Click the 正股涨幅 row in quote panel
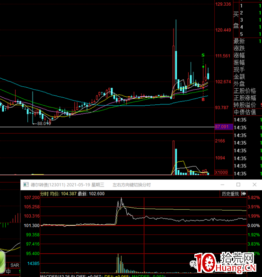 pos(247,98)
